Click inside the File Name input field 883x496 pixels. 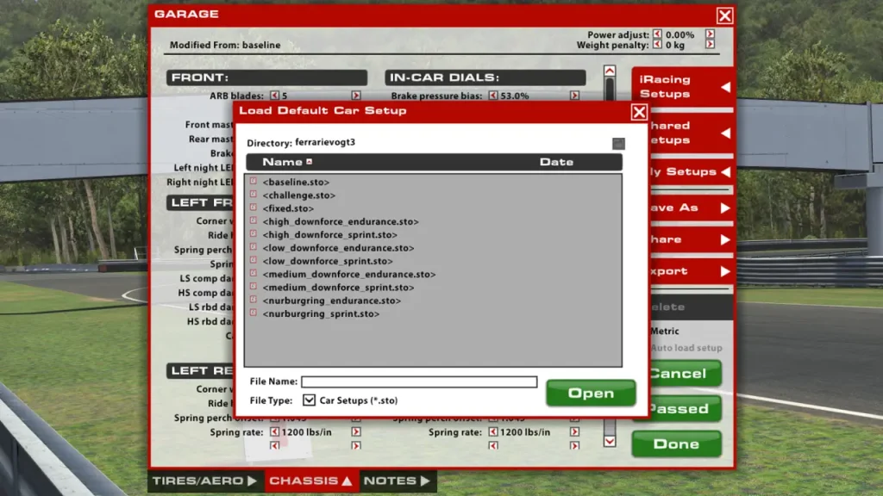(x=418, y=381)
